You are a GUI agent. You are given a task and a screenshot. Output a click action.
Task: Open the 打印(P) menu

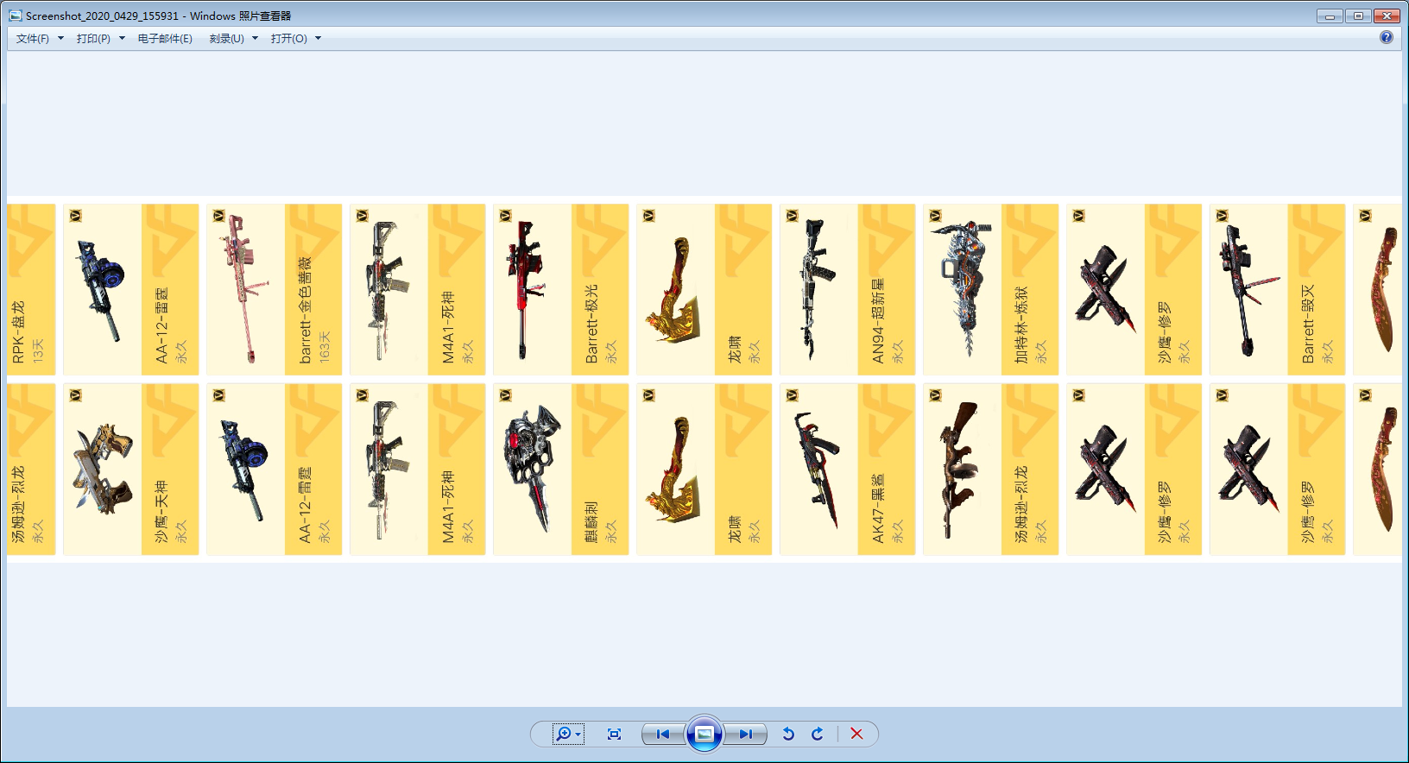click(100, 38)
